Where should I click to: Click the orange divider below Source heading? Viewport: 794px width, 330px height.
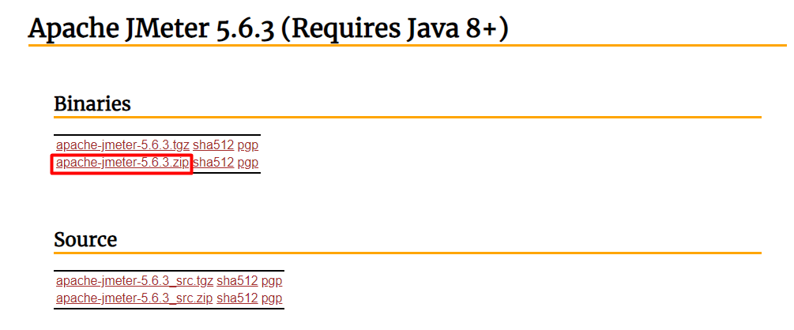407,253
